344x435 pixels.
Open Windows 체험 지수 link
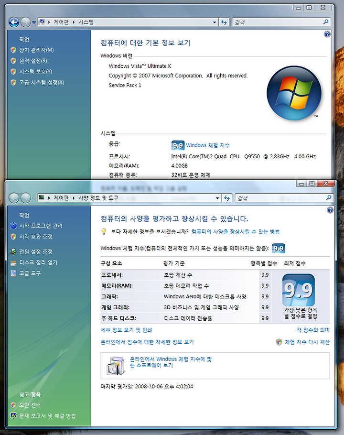(x=208, y=145)
